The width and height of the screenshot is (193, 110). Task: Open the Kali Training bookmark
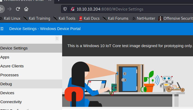click(37, 18)
